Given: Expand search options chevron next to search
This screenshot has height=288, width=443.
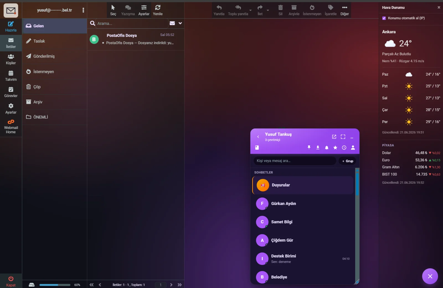Looking at the screenshot, I should coord(180,23).
